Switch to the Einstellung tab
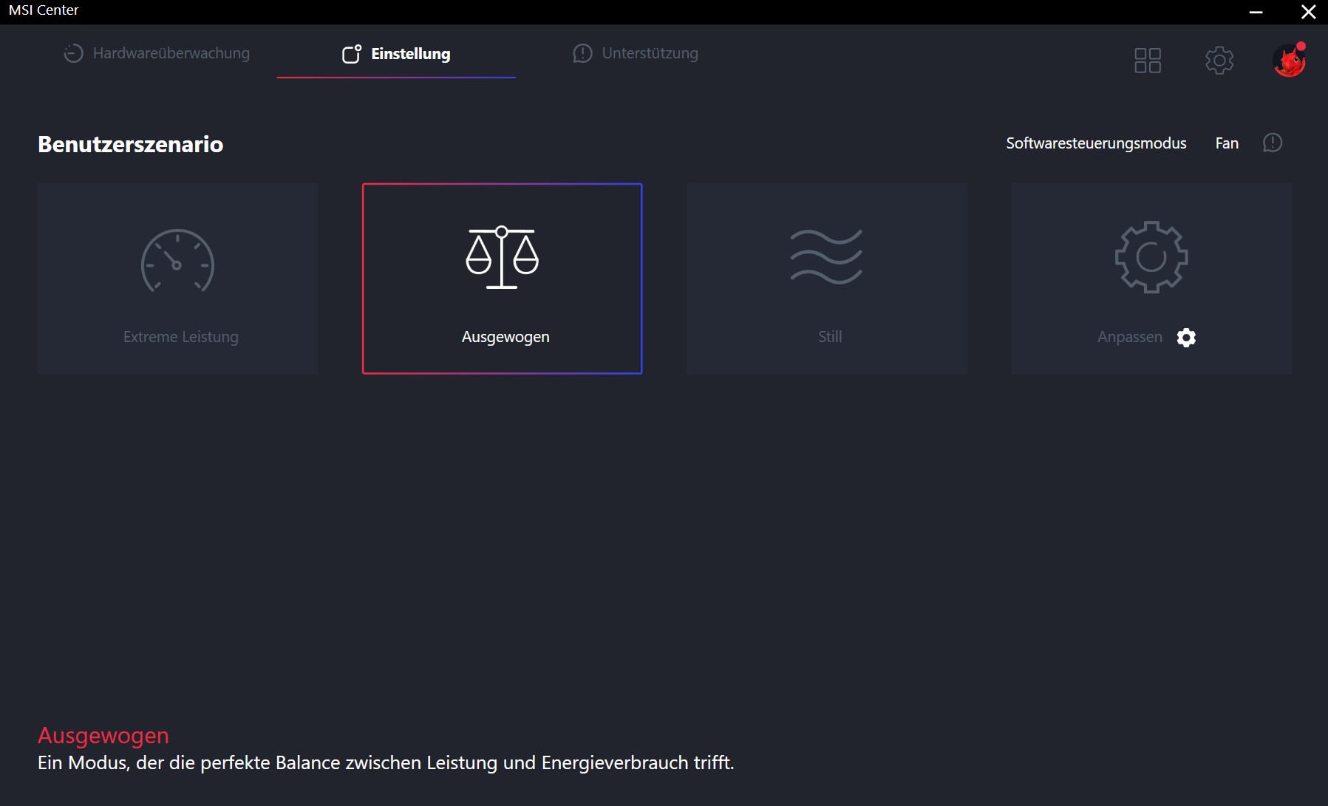This screenshot has width=1328, height=806. [x=396, y=54]
